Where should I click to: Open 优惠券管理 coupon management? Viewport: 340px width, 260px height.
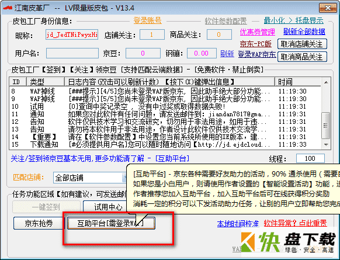pos(258,32)
